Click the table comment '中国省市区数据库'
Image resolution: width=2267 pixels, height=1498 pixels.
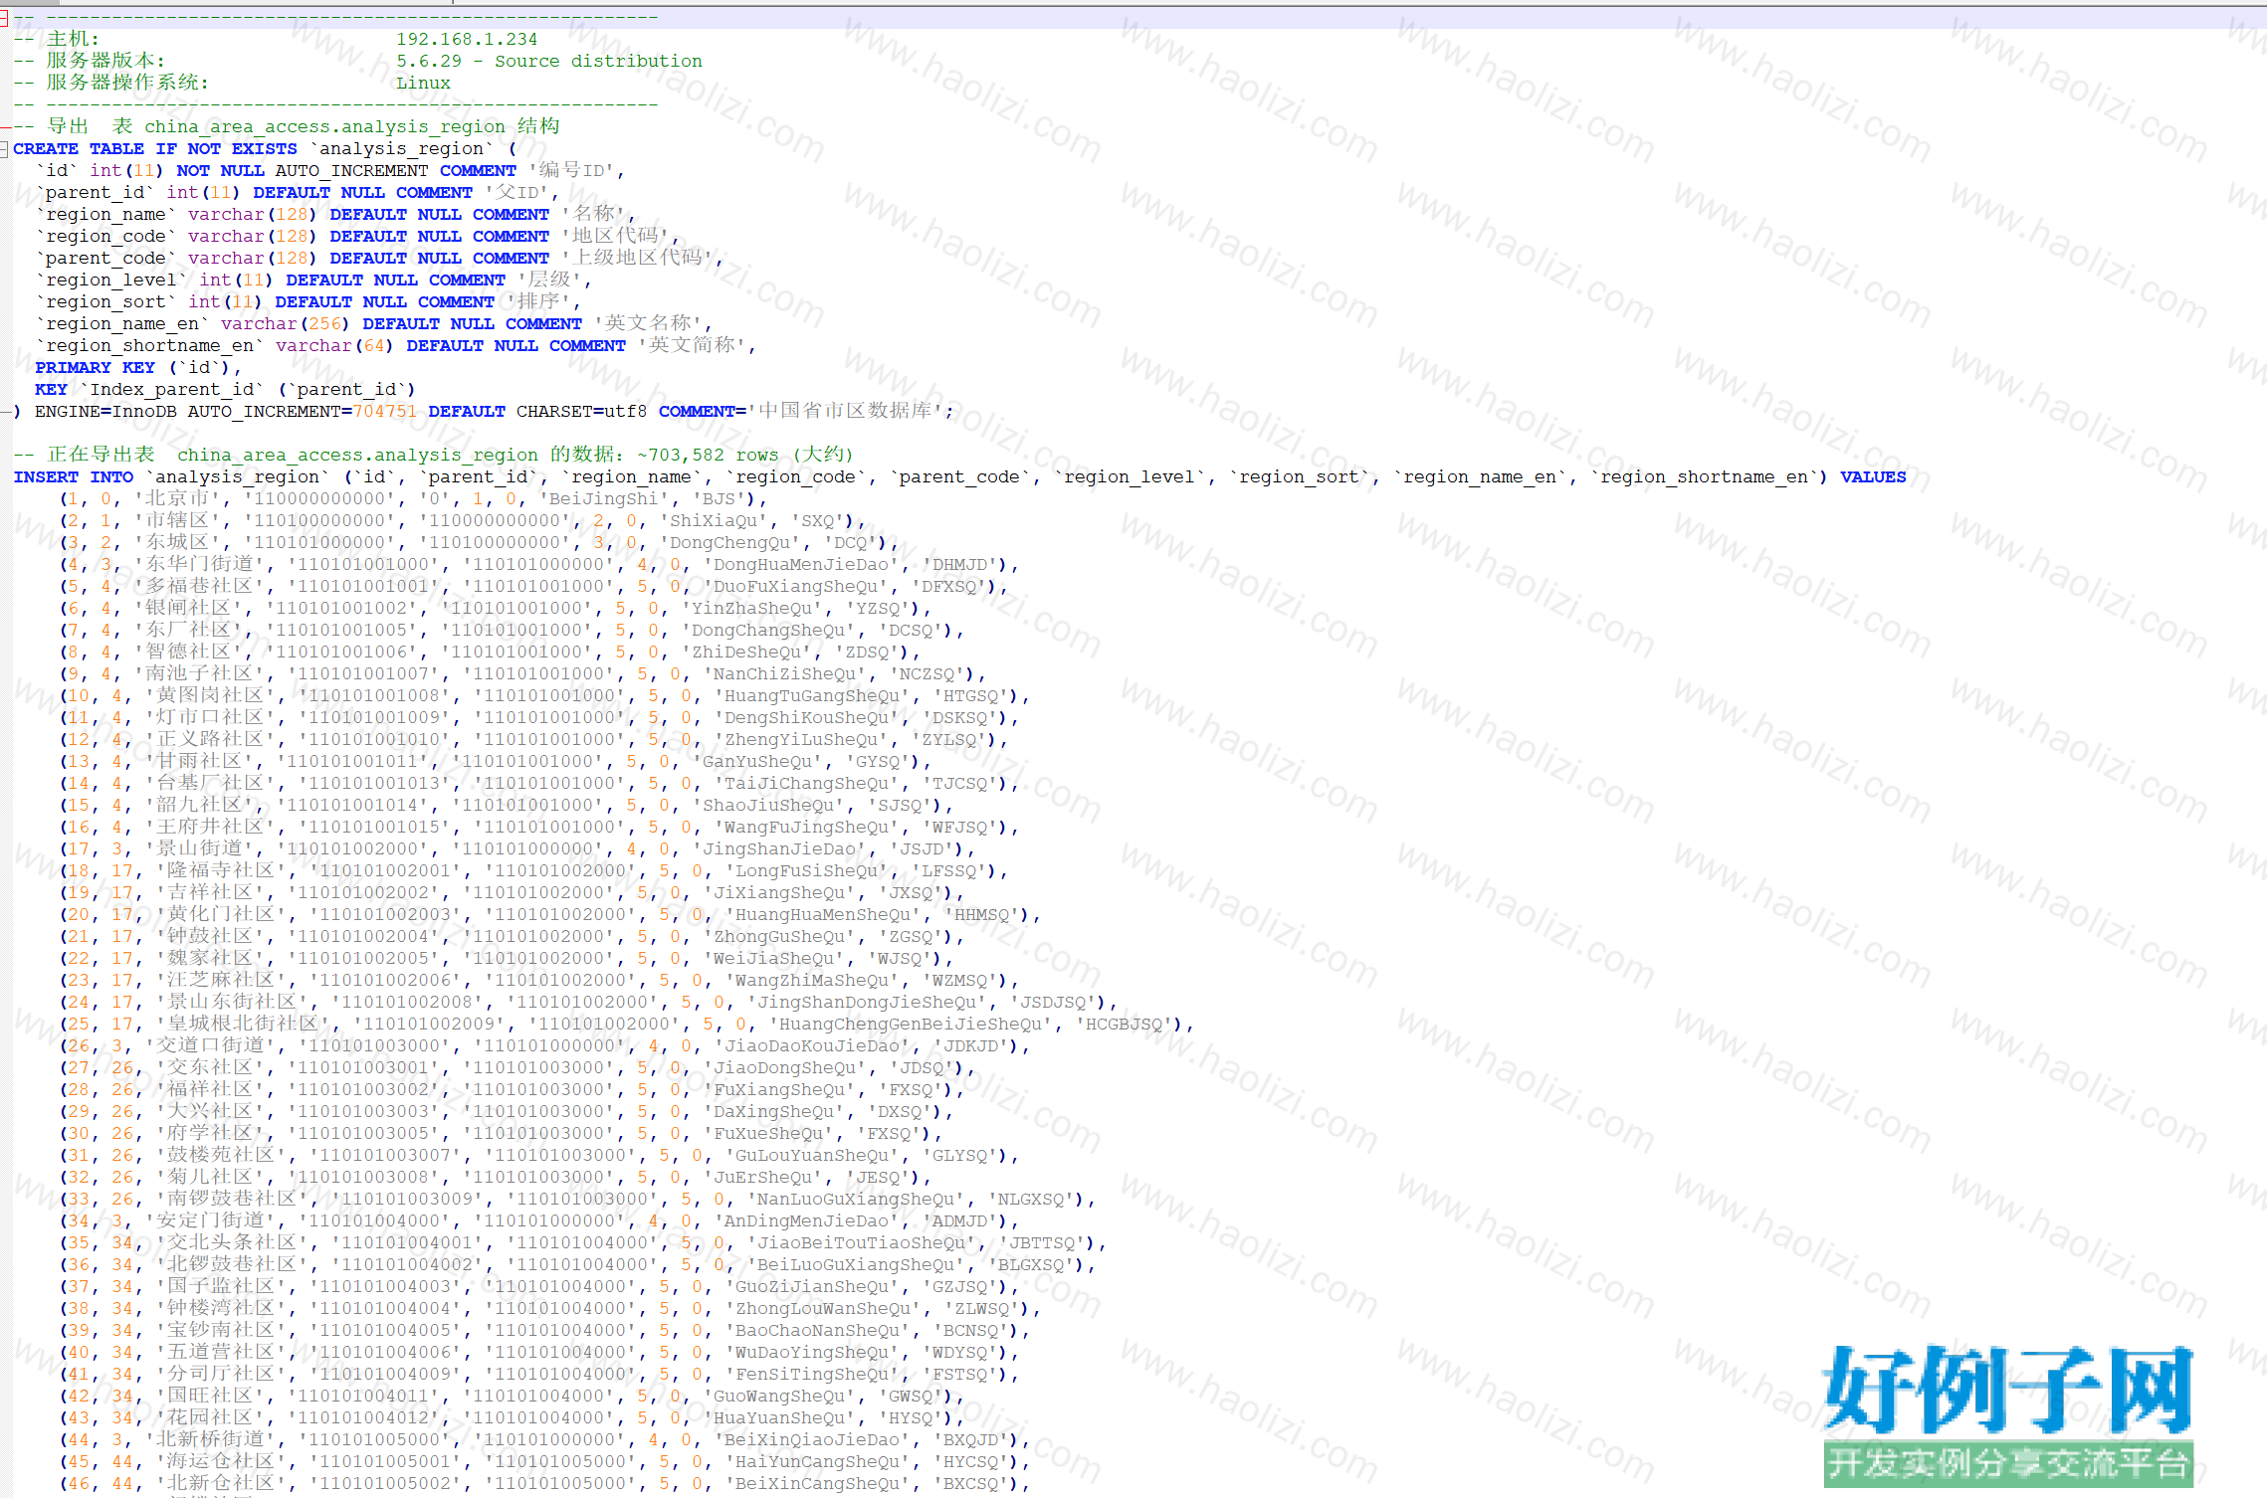[845, 412]
